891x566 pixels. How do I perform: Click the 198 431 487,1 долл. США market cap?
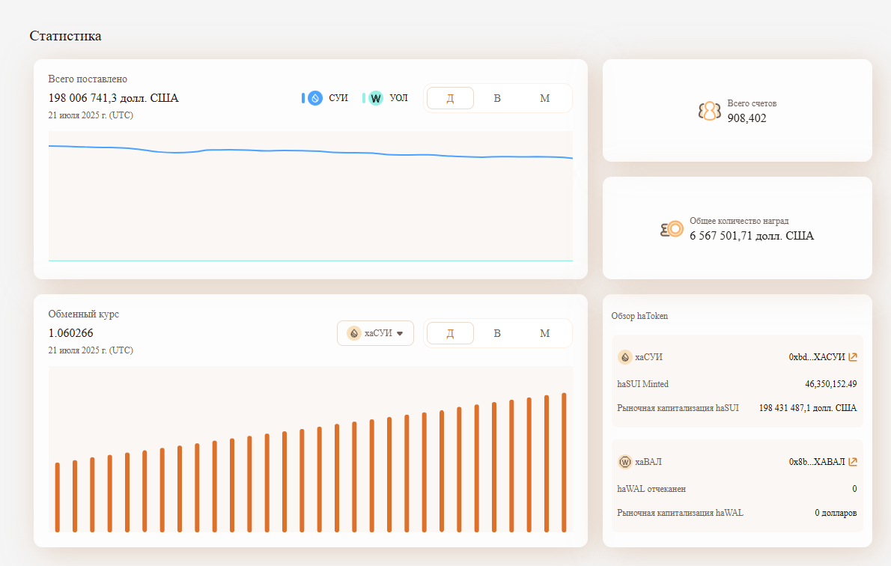click(807, 408)
